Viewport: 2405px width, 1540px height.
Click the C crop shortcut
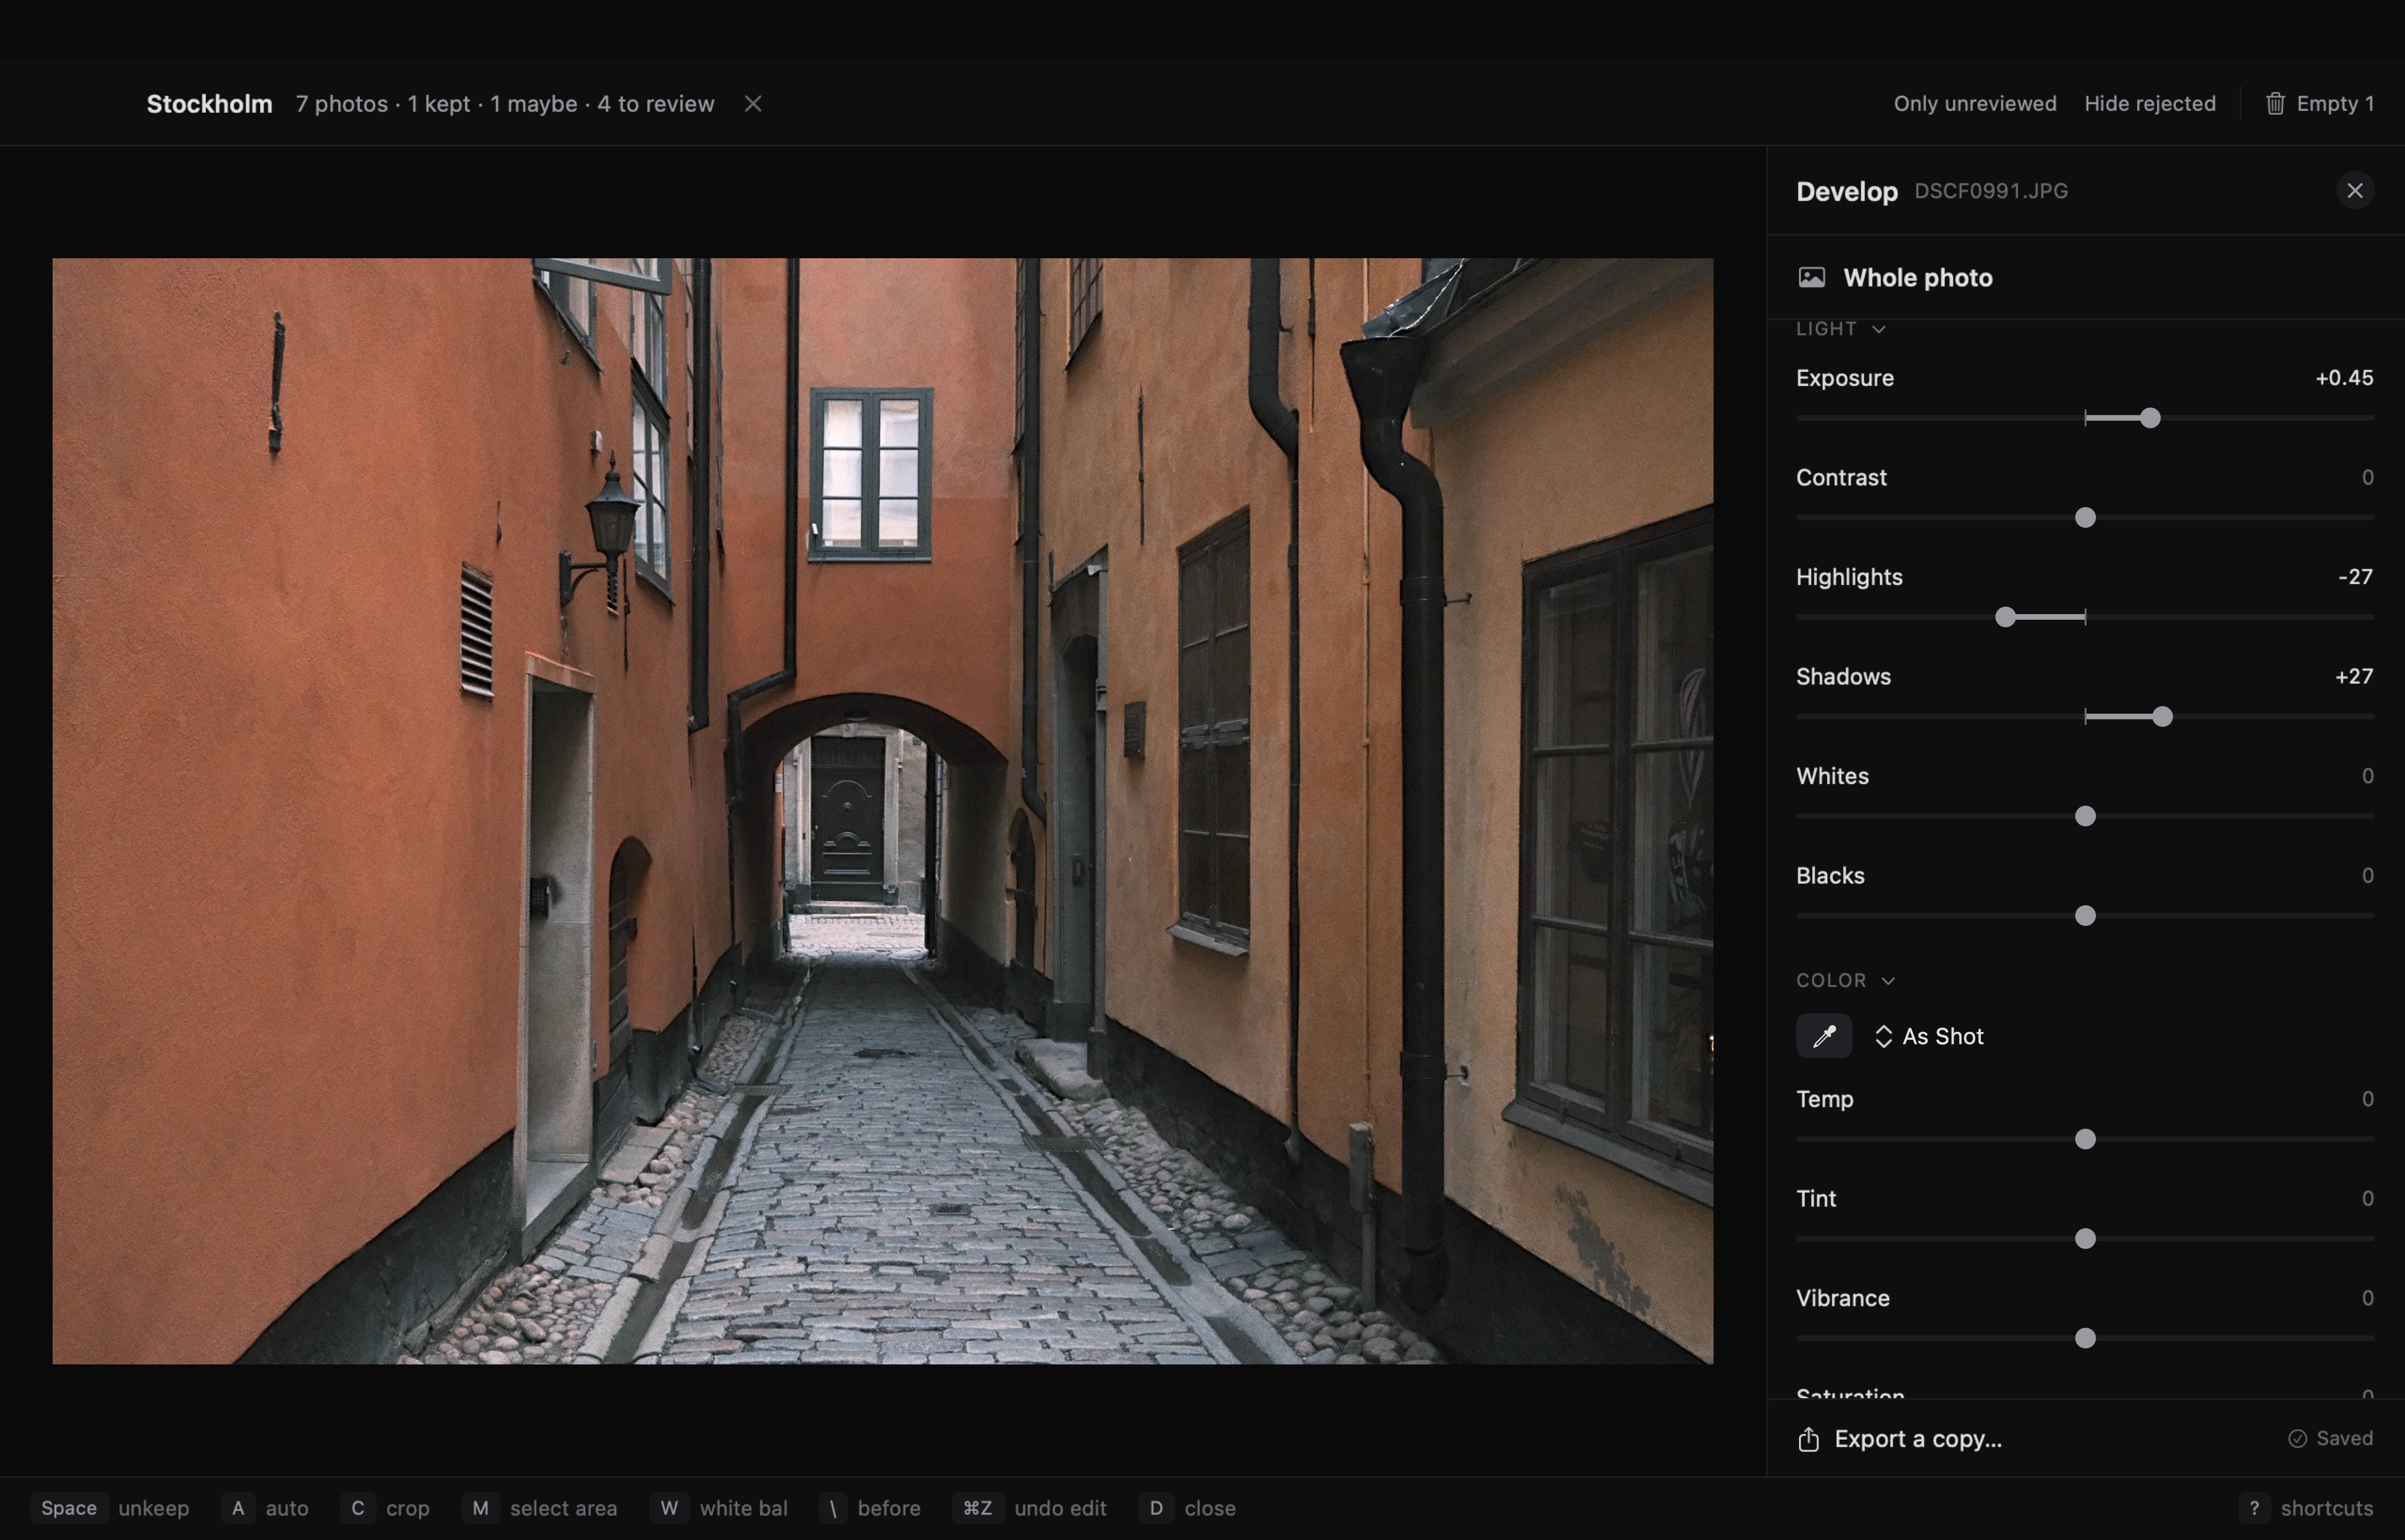[x=385, y=1508]
